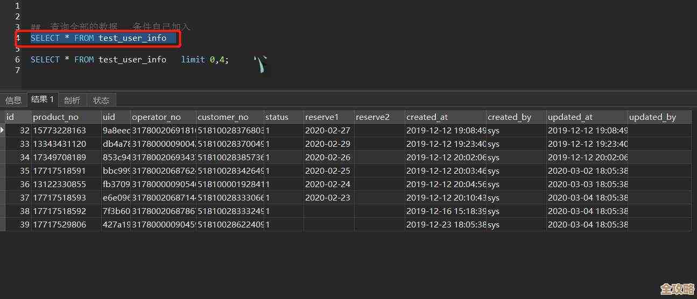Select created_at cell 2019-12-23 18:05:38
Screen dimensions: 697x299
click(446, 225)
